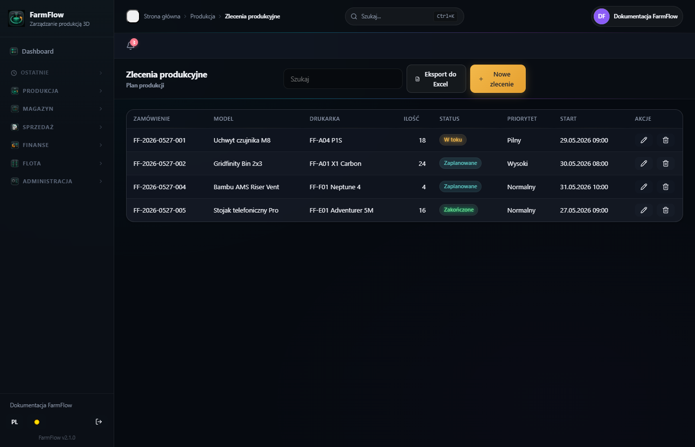The image size is (695, 447).
Task: Click the FF-E01 Adventurer 5M printer cell
Action: pyautogui.click(x=342, y=210)
